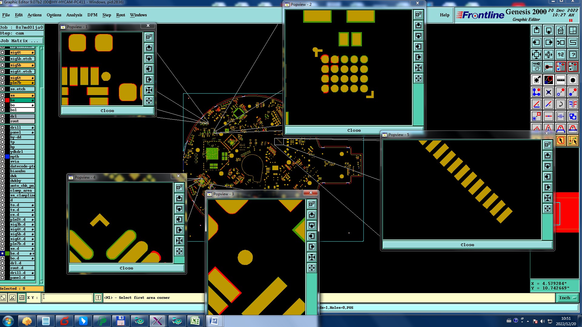The width and height of the screenshot is (582, 327).
Task: Click the ruler measure tool icon
Action: (x=560, y=80)
